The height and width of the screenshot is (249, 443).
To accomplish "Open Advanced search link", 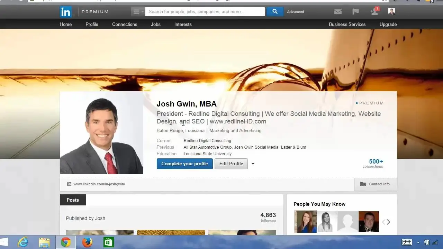I will (x=296, y=12).
